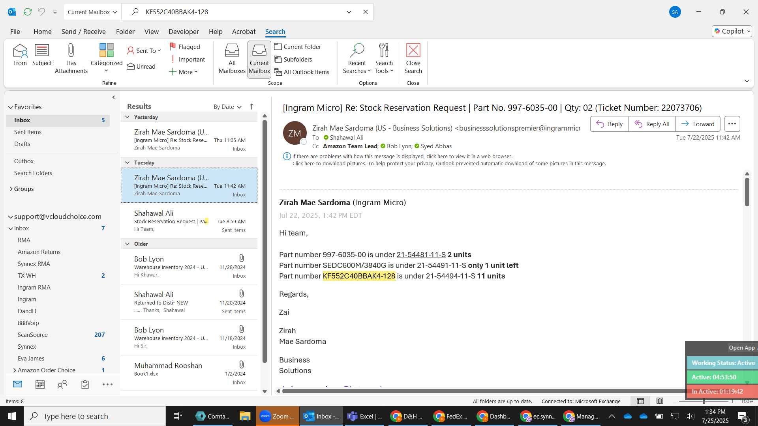
Task: Click the Windows Start button
Action: point(11,416)
